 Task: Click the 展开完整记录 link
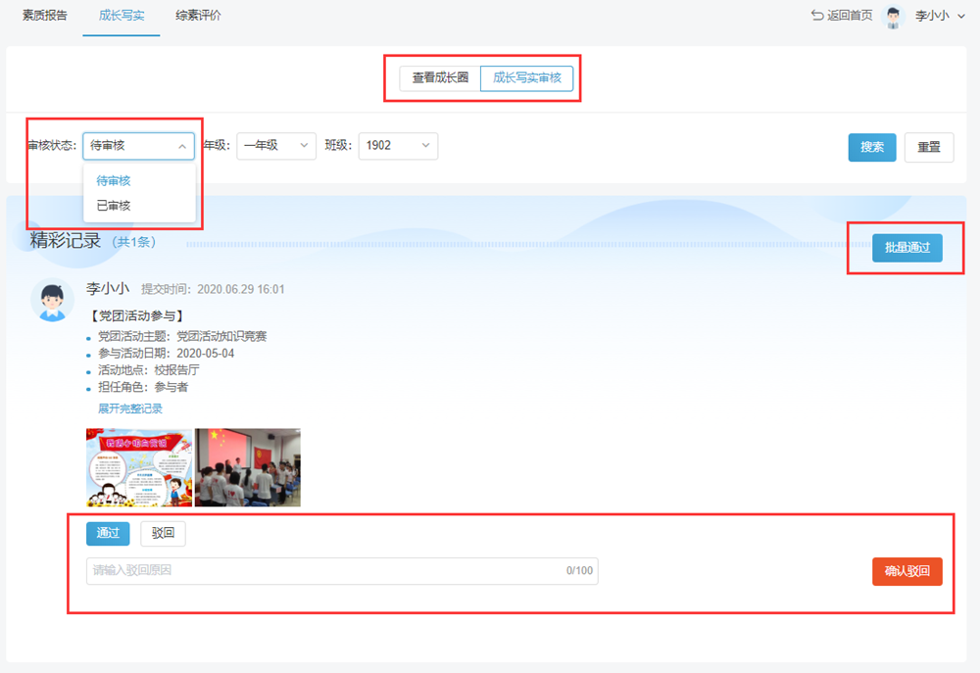[130, 409]
